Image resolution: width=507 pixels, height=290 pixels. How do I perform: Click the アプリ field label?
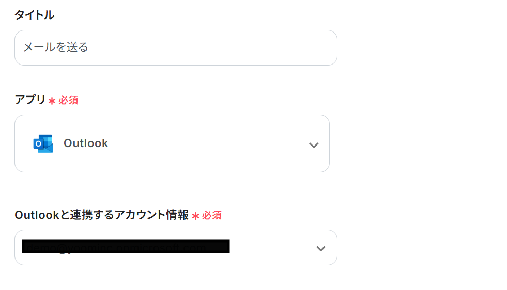pos(30,100)
